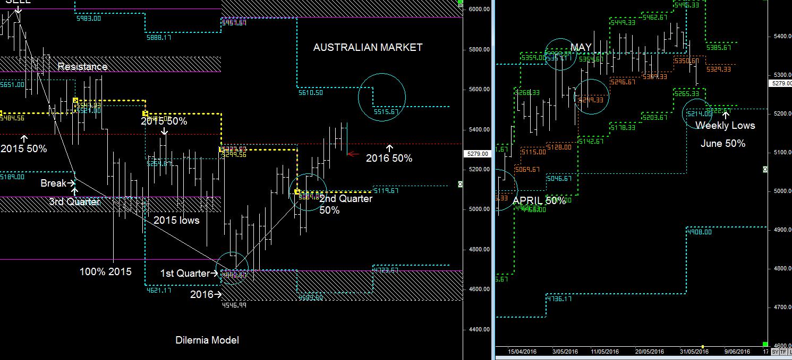Click the 15/04/2016 date axis label
The image size is (792, 360).
tap(521, 352)
